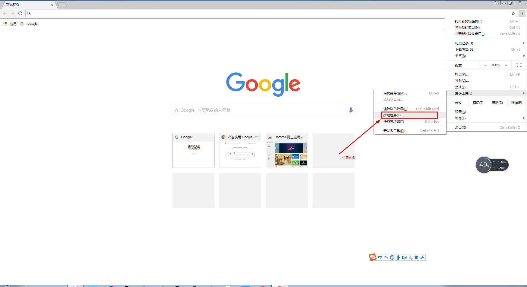Open the Sogou toolbox wrench icon
This screenshot has height=287, width=527.
pyautogui.click(x=422, y=257)
